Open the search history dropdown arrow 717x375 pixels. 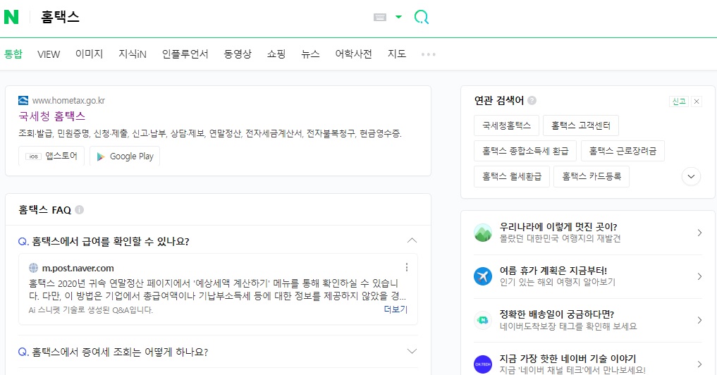click(399, 17)
